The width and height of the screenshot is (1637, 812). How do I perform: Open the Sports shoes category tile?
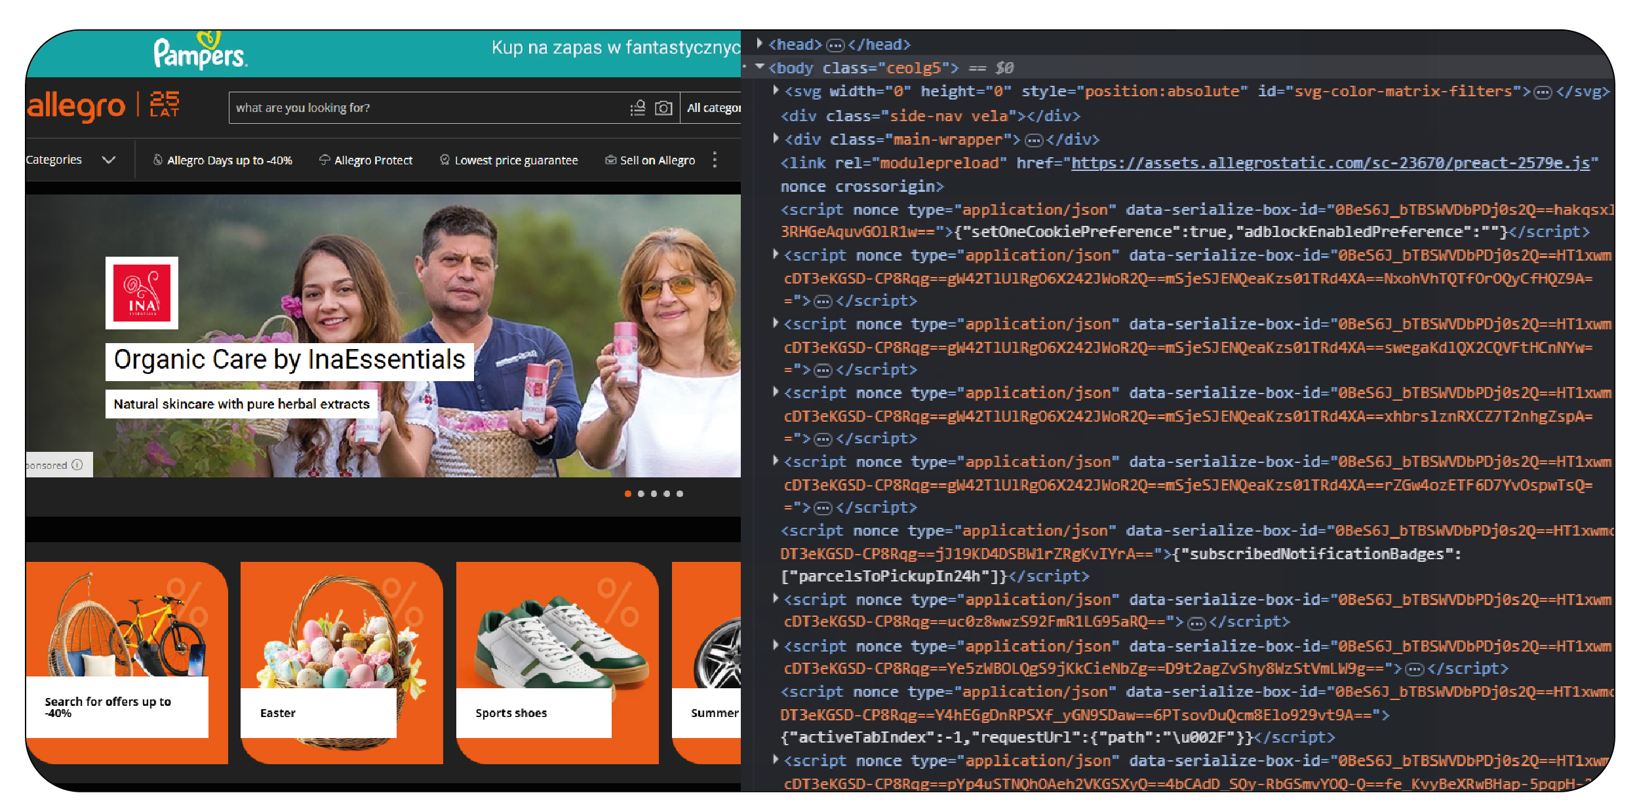pyautogui.click(x=557, y=663)
